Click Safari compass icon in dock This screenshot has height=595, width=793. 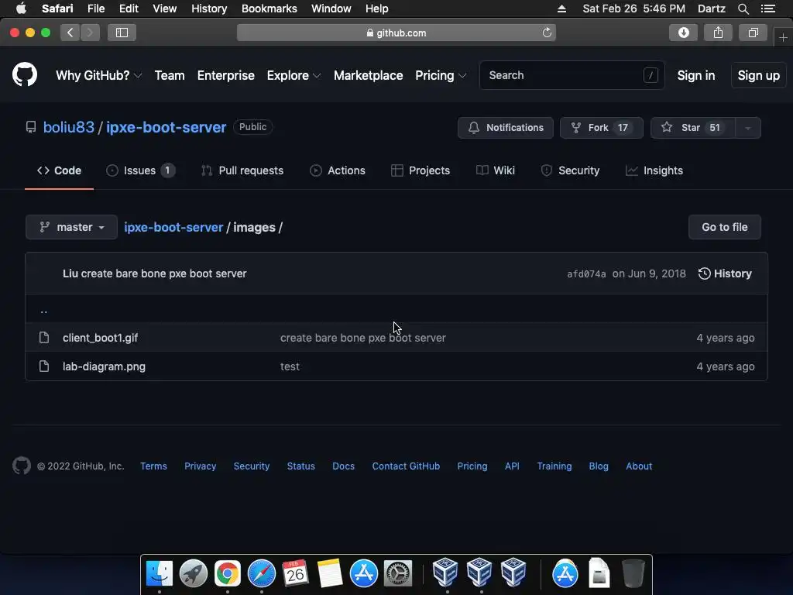(x=262, y=573)
